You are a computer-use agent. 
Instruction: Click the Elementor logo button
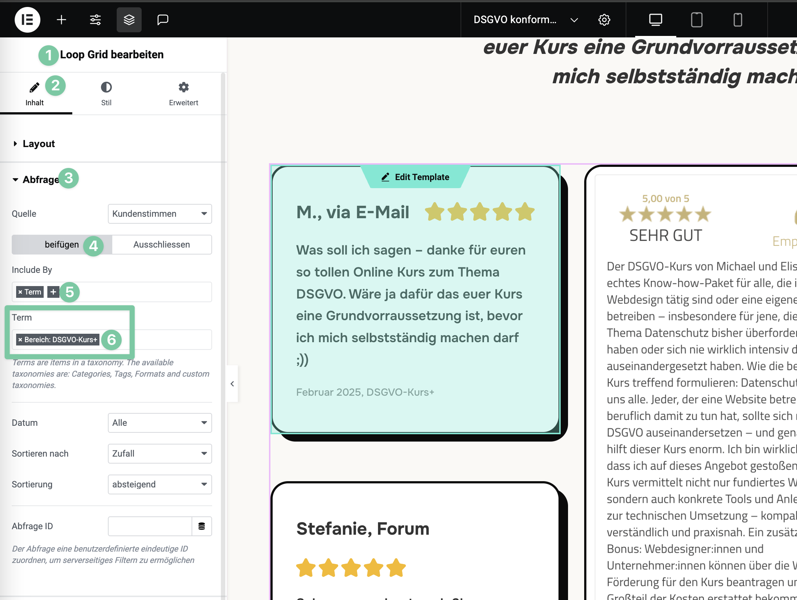[28, 19]
